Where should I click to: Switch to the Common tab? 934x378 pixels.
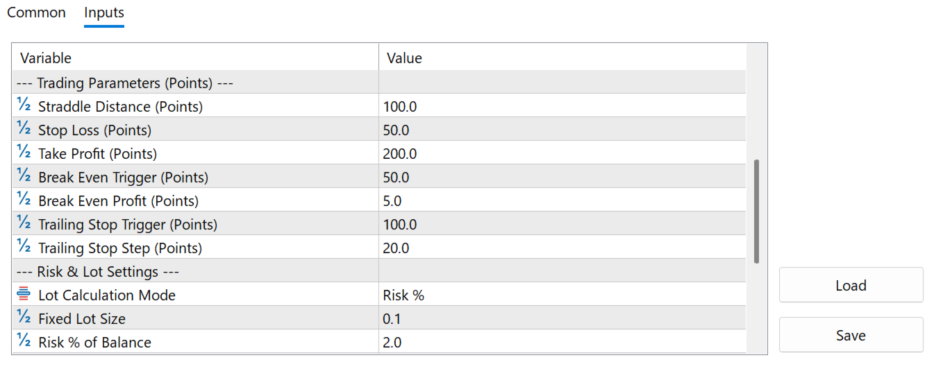pos(36,12)
